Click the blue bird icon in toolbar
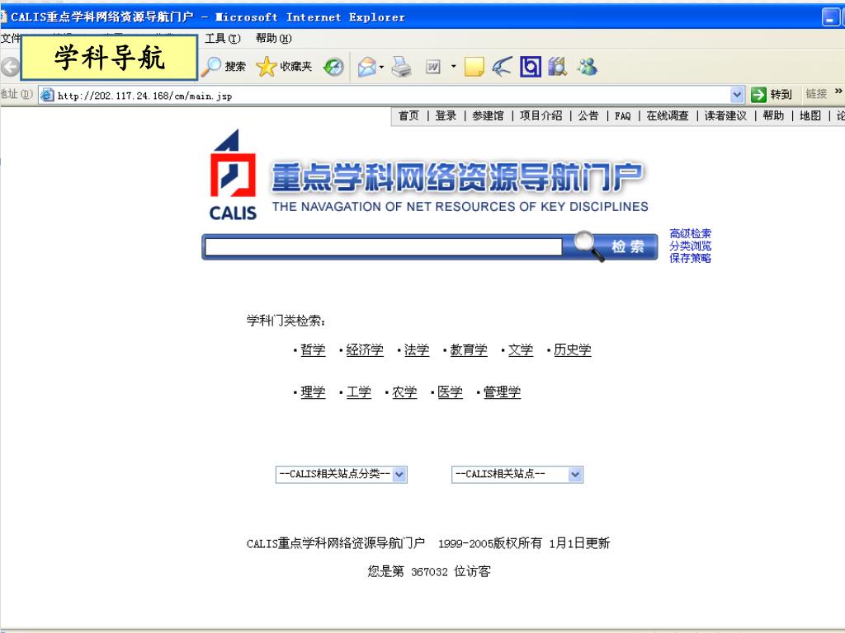Screen dimensions: 845x633 [503, 67]
